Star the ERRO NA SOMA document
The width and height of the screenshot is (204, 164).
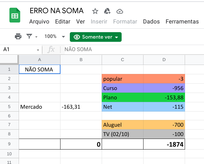[x=95, y=11]
